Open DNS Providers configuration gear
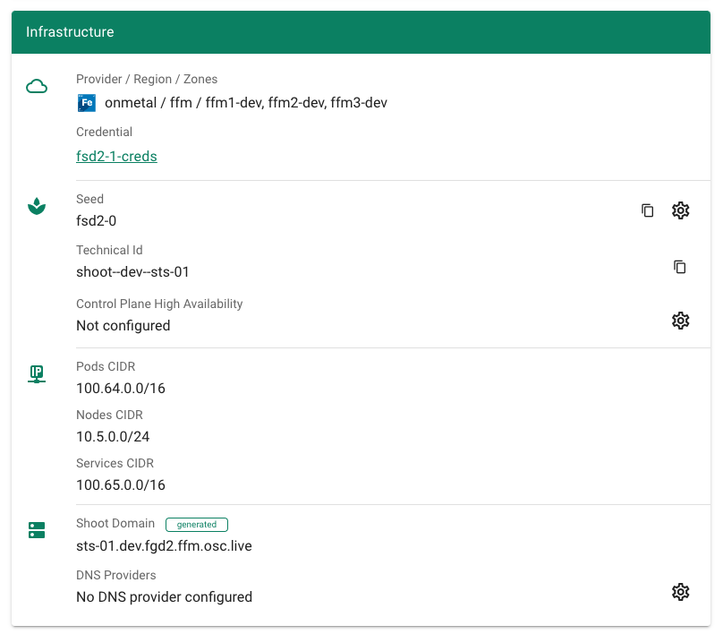The image size is (723, 634). (x=681, y=592)
